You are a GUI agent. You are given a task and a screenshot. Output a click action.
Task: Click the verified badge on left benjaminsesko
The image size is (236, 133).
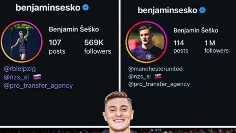click(x=86, y=7)
